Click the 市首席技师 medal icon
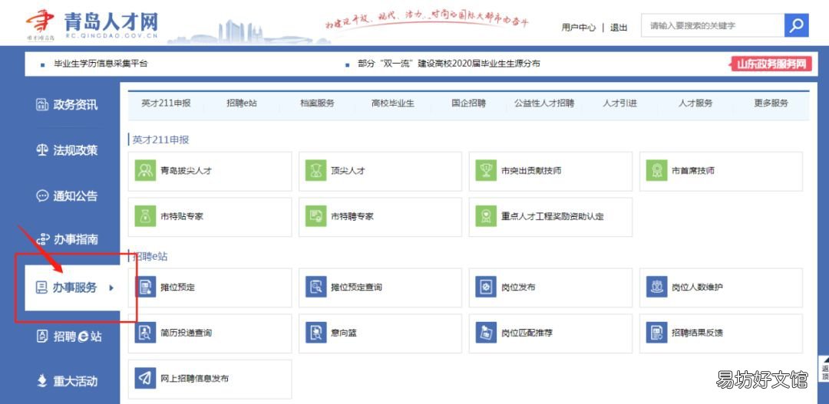The height and width of the screenshot is (404, 829). 656,171
